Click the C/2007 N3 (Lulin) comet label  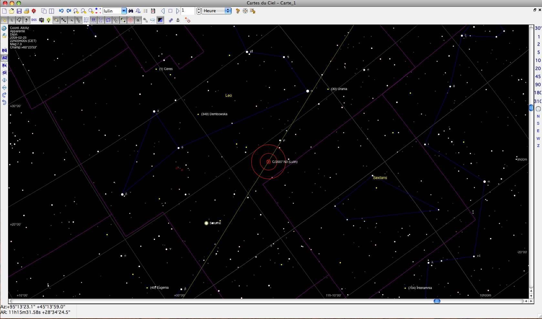coord(285,162)
